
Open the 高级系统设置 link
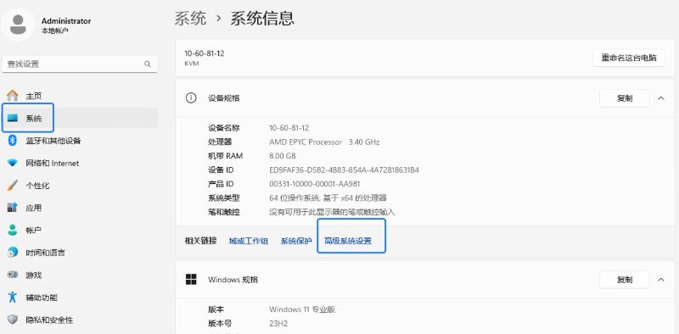pyautogui.click(x=348, y=241)
